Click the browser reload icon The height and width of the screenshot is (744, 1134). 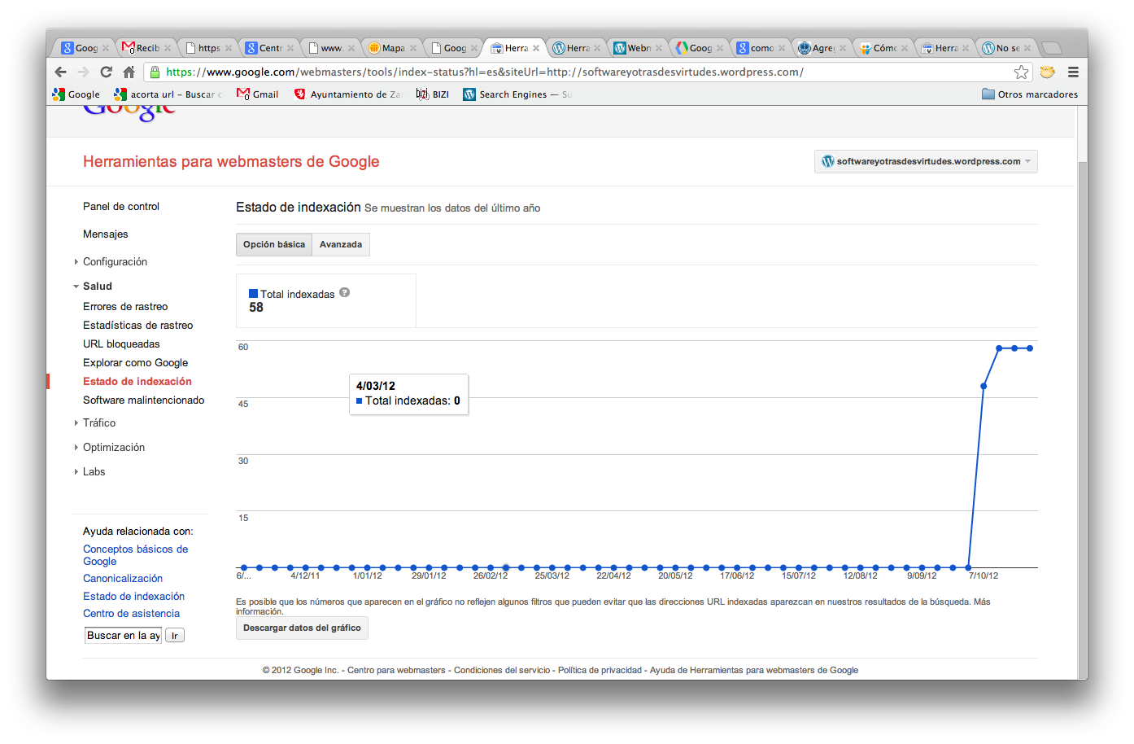(x=106, y=72)
